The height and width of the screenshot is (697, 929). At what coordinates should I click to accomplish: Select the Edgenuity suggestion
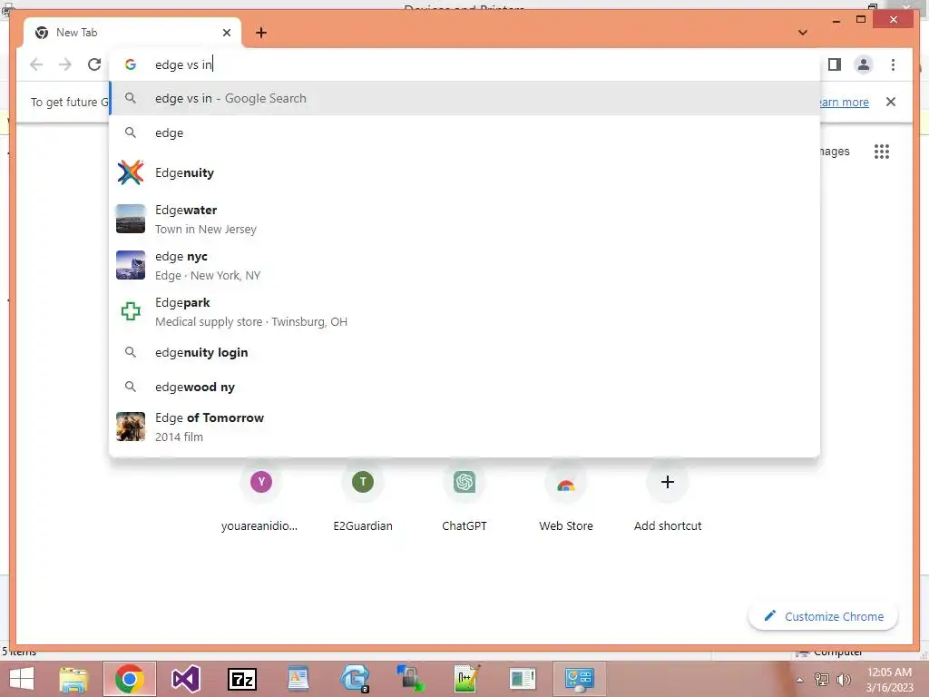(x=464, y=172)
